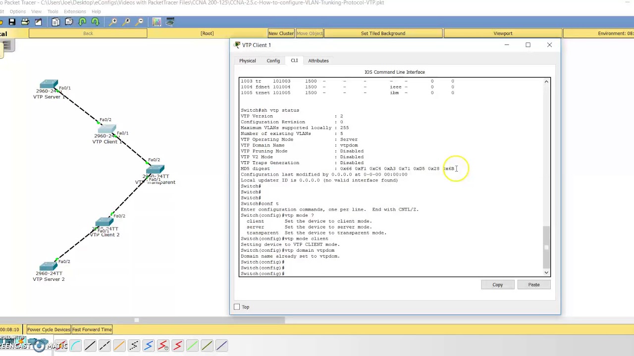Select the Automatic connection type

[60, 345]
